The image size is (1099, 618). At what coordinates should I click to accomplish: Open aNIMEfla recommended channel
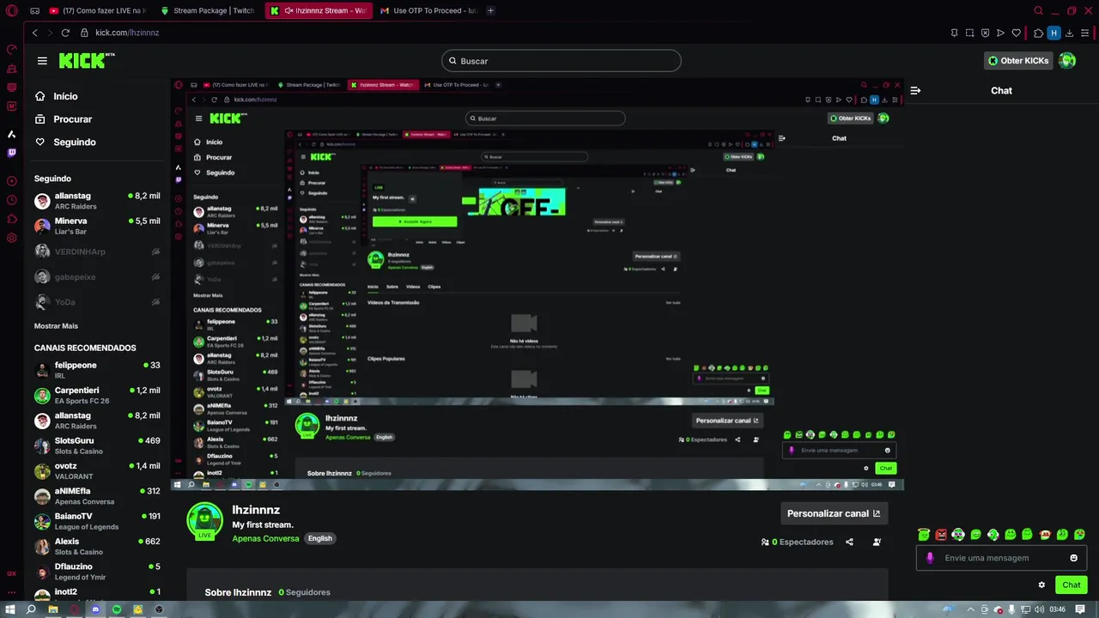97,496
